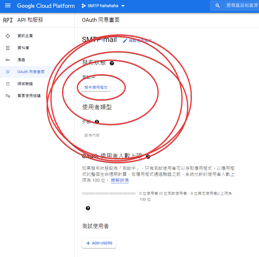259x257 pixels.
Task: Click the checkbox icon next to 網域驗證
Action: tap(8, 84)
